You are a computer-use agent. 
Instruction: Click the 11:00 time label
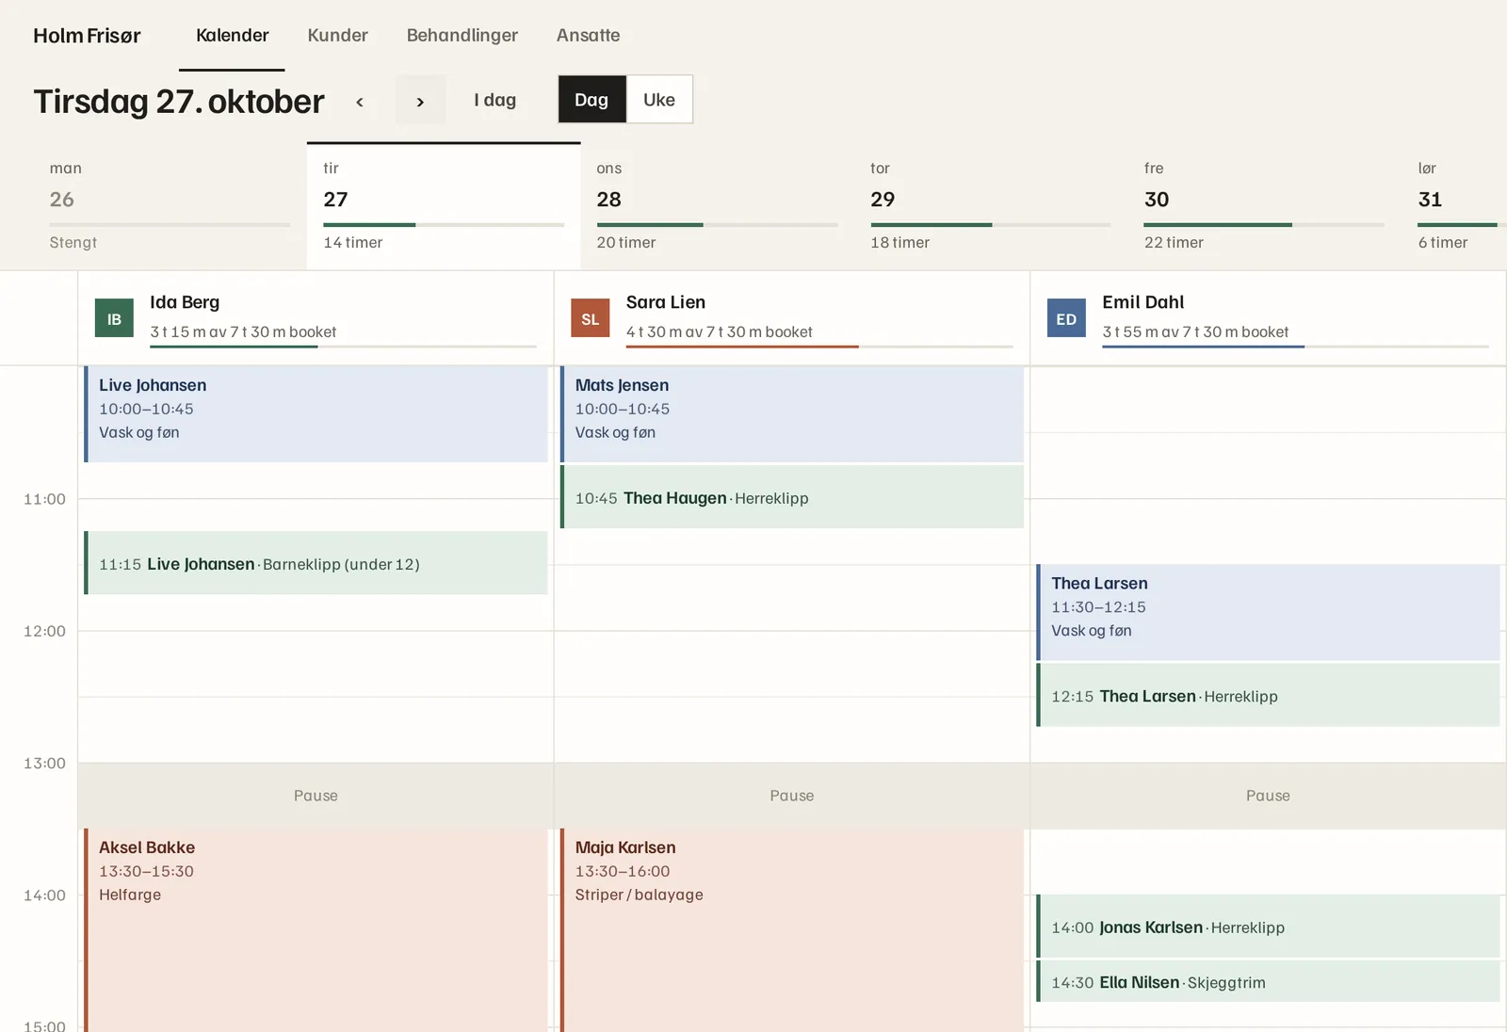(x=44, y=499)
